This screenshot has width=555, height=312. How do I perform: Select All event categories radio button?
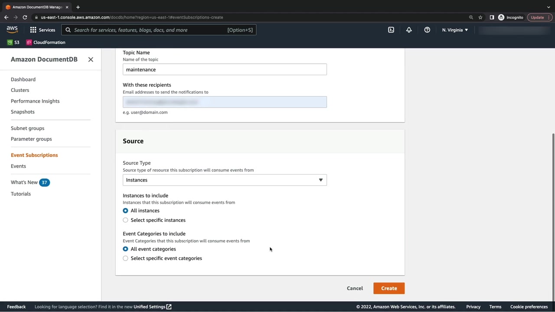tap(125, 249)
